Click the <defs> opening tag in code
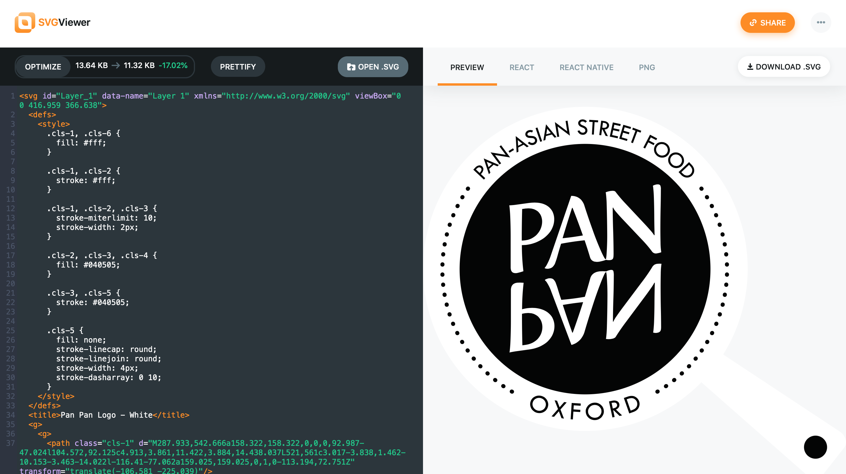Image resolution: width=846 pixels, height=474 pixels. [42, 114]
